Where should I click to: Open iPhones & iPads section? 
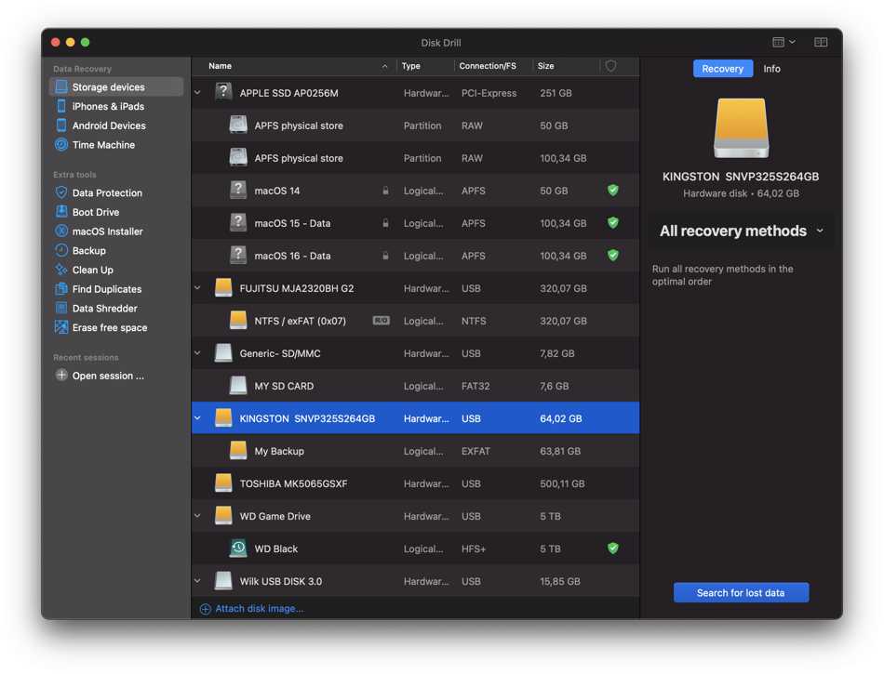coord(108,106)
